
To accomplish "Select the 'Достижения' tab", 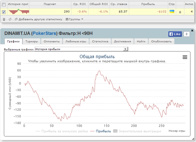I will (x=122, y=41).
